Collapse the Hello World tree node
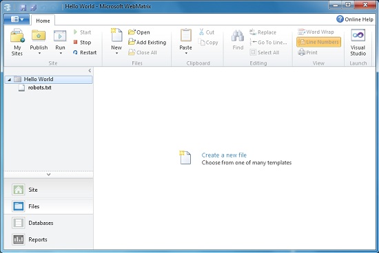The image size is (379, 253). pos(9,79)
